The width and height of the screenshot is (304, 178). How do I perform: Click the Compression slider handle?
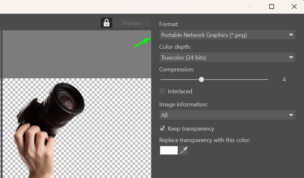point(201,80)
